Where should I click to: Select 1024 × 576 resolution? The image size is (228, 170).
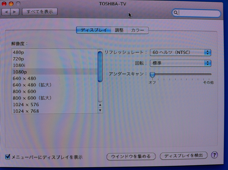(55, 105)
